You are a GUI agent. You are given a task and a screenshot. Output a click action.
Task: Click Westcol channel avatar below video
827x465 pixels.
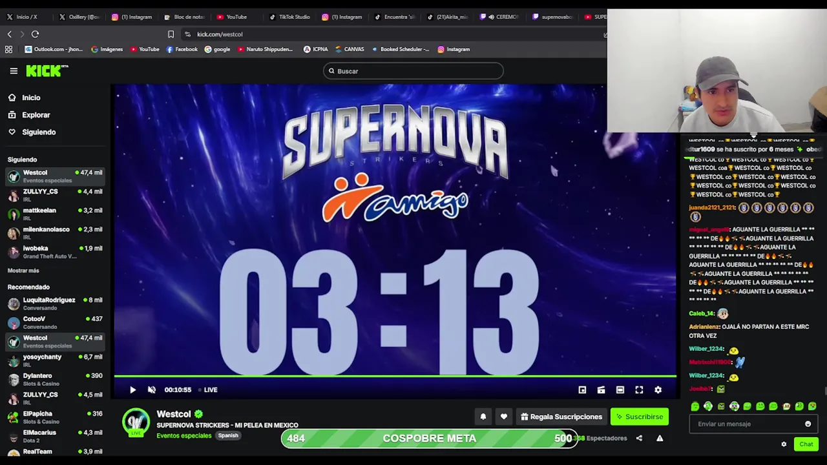click(x=136, y=422)
